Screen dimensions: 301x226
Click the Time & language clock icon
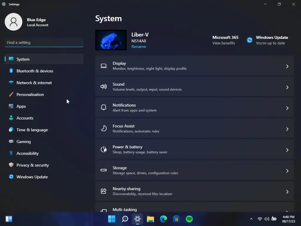pyautogui.click(x=11, y=129)
